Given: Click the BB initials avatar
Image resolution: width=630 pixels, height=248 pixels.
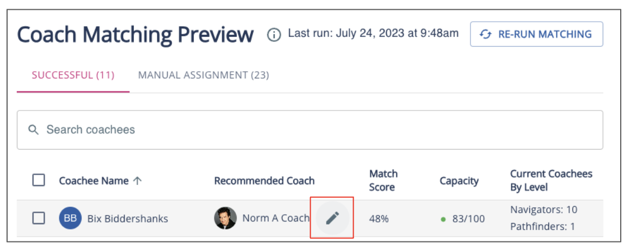Looking at the screenshot, I should 70,219.
